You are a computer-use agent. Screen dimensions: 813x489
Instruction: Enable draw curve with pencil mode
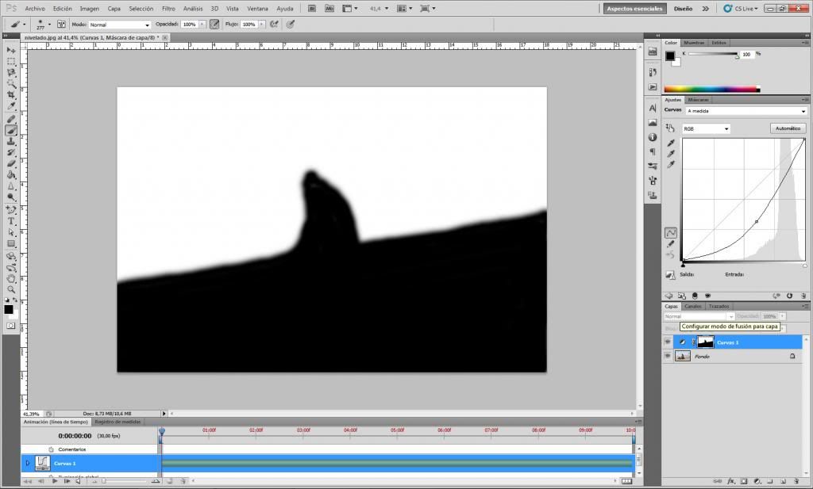670,244
